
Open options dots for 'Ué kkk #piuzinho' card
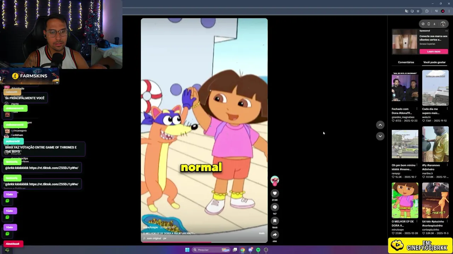tap(447, 222)
